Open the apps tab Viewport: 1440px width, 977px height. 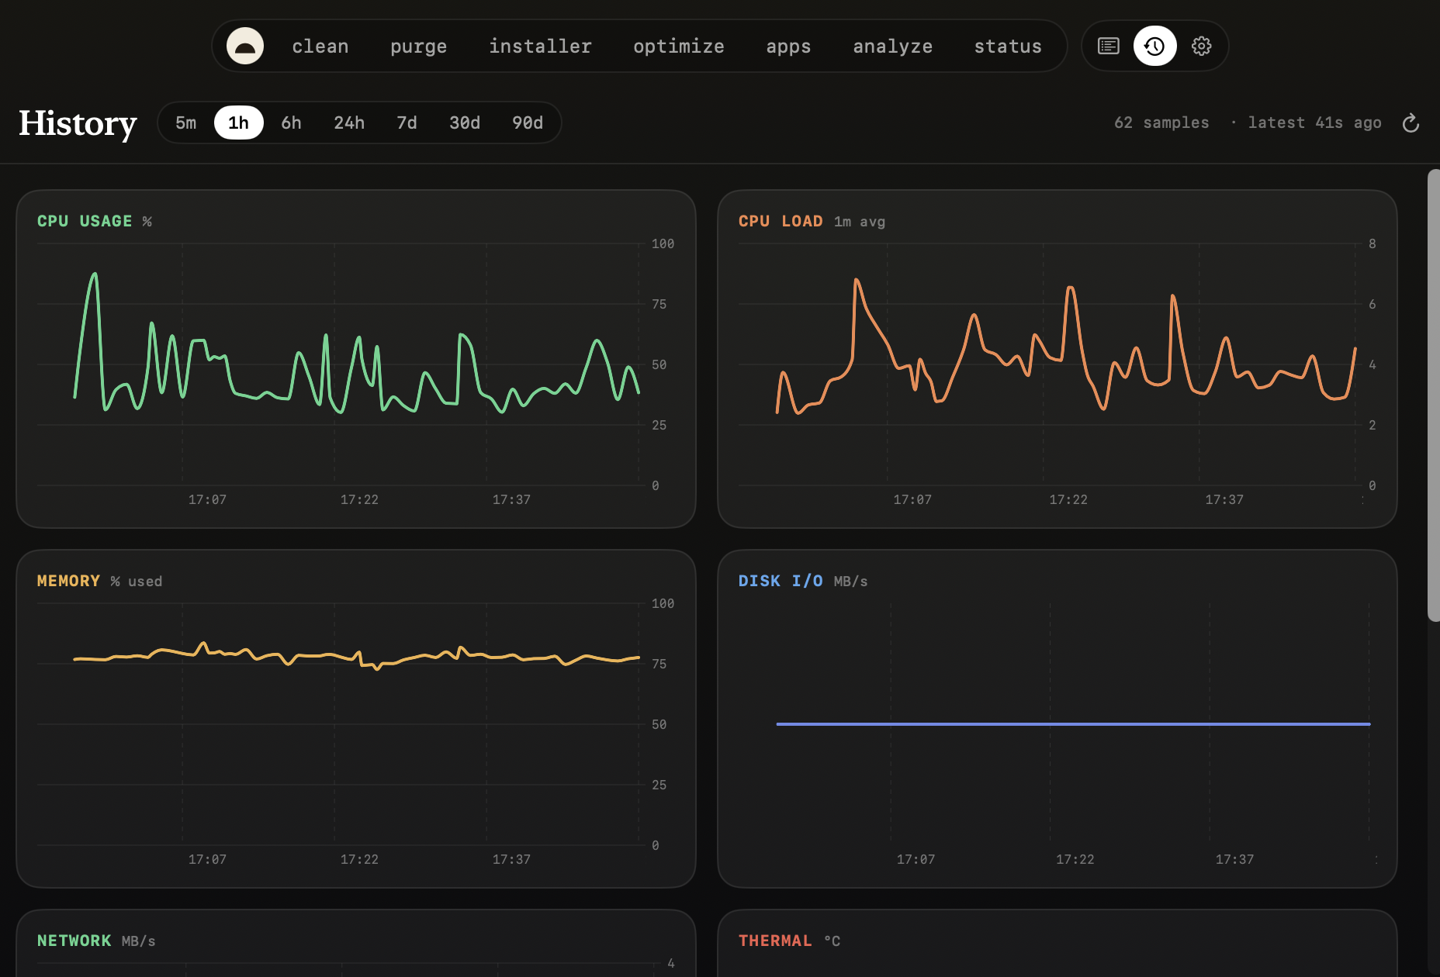(788, 47)
